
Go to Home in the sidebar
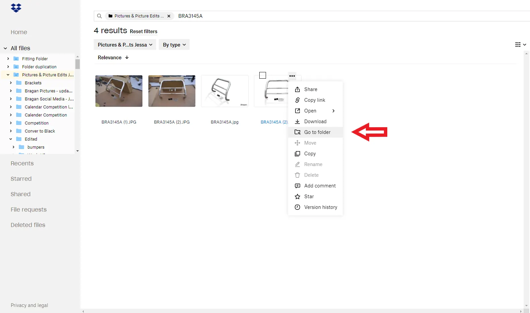[19, 32]
